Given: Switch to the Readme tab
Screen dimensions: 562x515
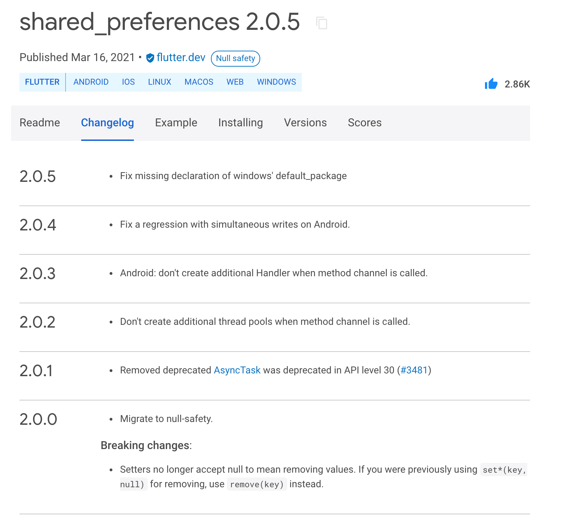Looking at the screenshot, I should coord(40,123).
